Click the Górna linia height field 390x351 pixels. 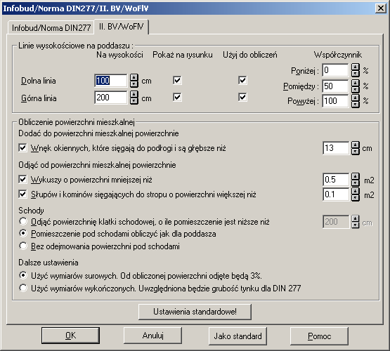(x=111, y=98)
